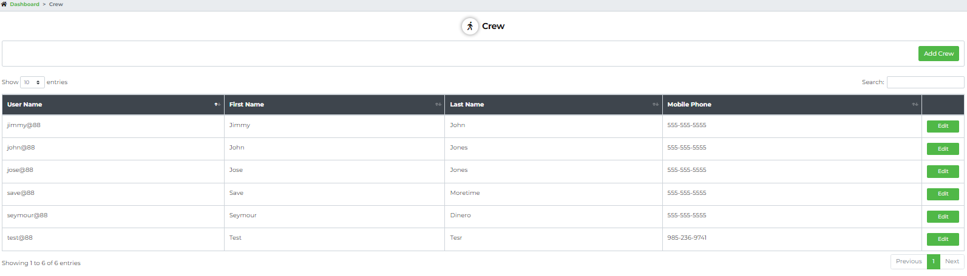Viewport: 967px width, 276px height.
Task: Open the Dashboard breadcrumb link
Action: [x=24, y=4]
